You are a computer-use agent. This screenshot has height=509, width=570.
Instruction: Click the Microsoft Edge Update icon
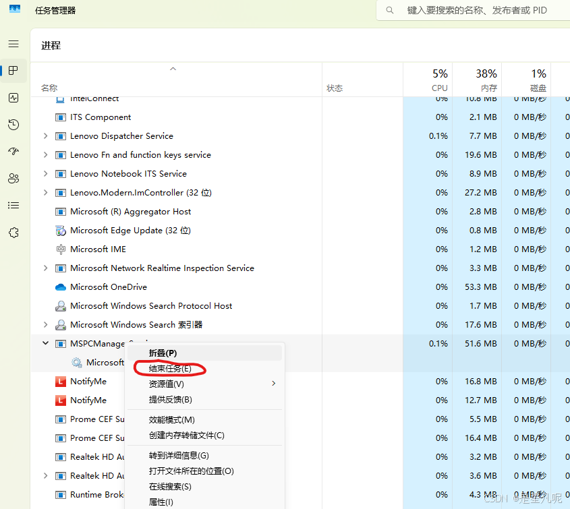[x=60, y=231]
